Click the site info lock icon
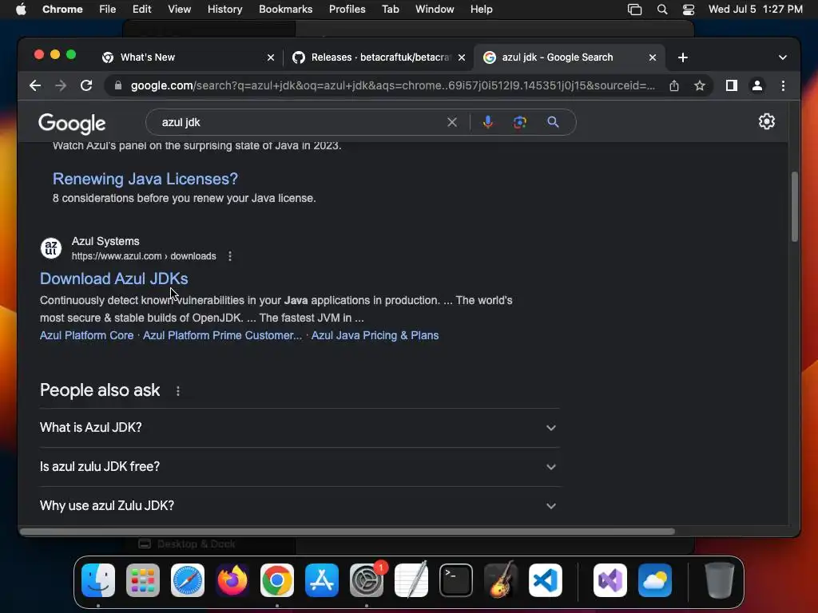The height and width of the screenshot is (613, 818). [x=118, y=85]
